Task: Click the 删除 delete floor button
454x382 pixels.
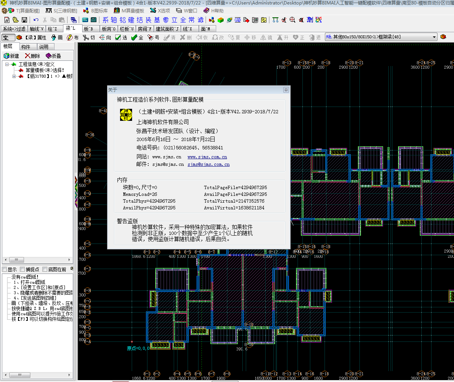Action: point(33,56)
